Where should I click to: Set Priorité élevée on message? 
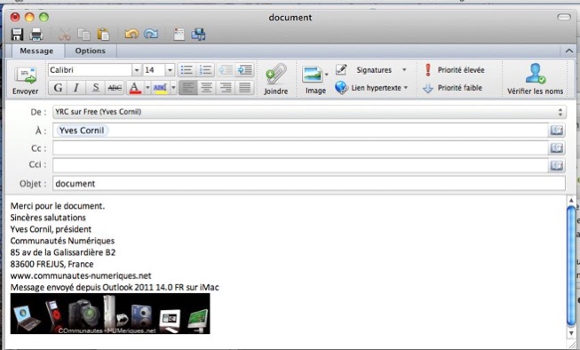454,70
